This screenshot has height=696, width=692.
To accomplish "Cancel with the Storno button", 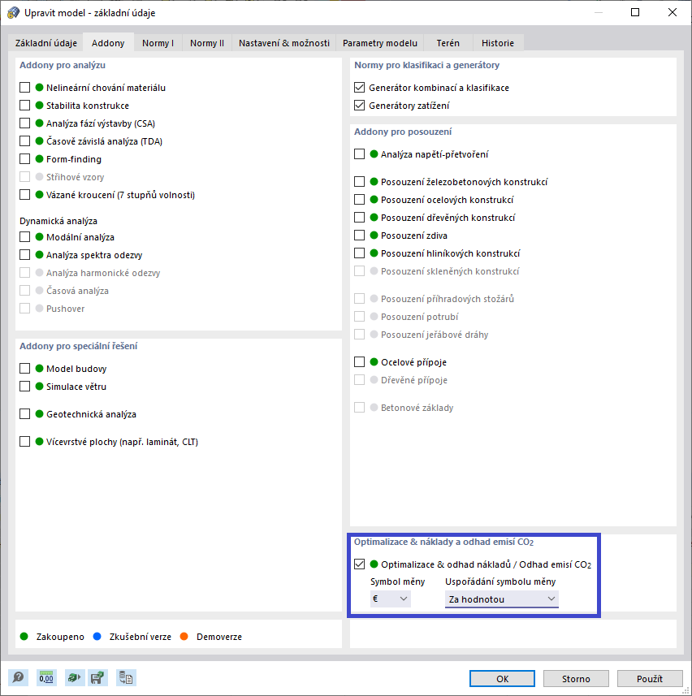I will [576, 679].
